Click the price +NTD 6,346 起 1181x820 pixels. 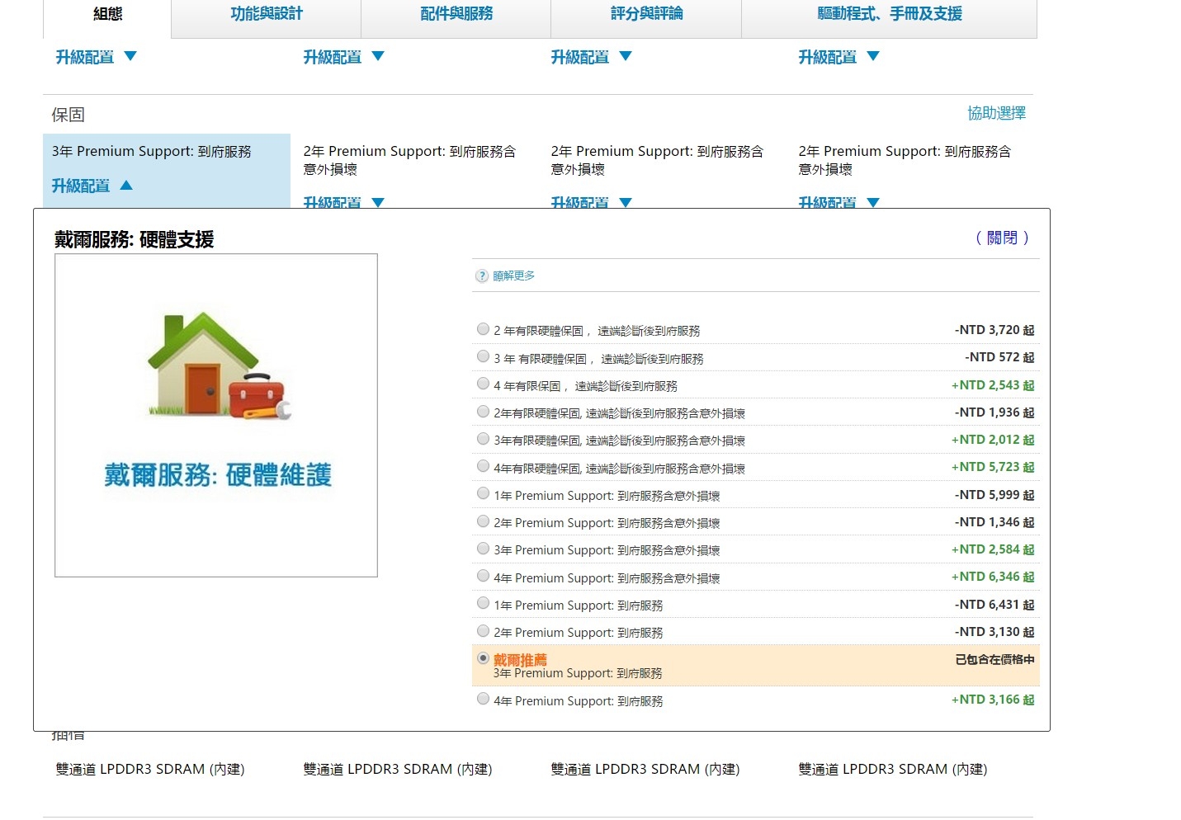click(x=993, y=577)
